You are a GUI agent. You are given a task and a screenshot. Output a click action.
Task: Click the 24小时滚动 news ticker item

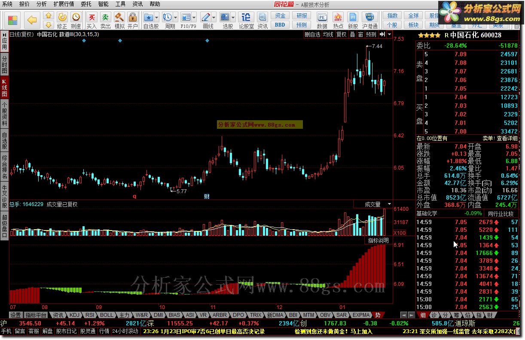tap(125, 331)
